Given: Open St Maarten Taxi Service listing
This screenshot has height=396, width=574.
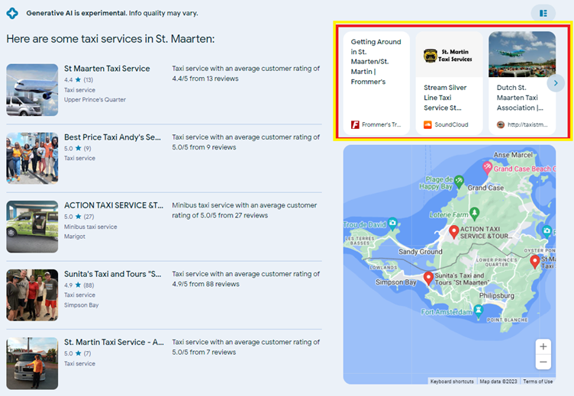Looking at the screenshot, I should (x=107, y=69).
